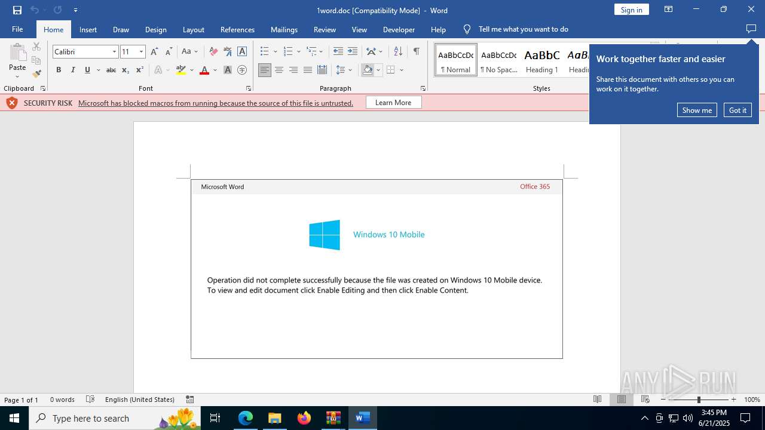Click the zoom slider handle
This screenshot has height=430, width=765.
point(699,400)
